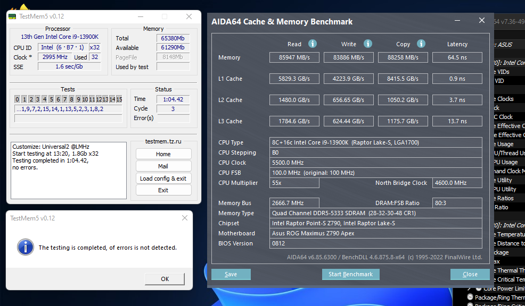Screen dimensions: 525x306
Task: Click the CPU ID Intel (6 · B7 · 1) value
Action: pos(63,47)
